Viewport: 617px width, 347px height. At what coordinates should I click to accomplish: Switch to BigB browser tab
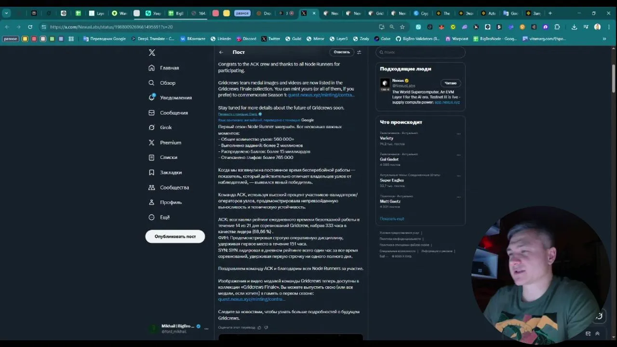(x=176, y=13)
